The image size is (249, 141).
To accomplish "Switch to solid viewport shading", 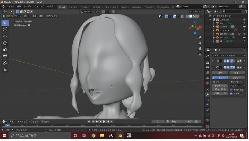I will [x=190, y=16].
